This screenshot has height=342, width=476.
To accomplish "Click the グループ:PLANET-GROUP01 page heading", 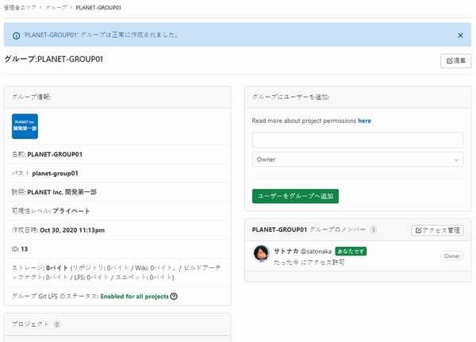I will click(x=53, y=60).
